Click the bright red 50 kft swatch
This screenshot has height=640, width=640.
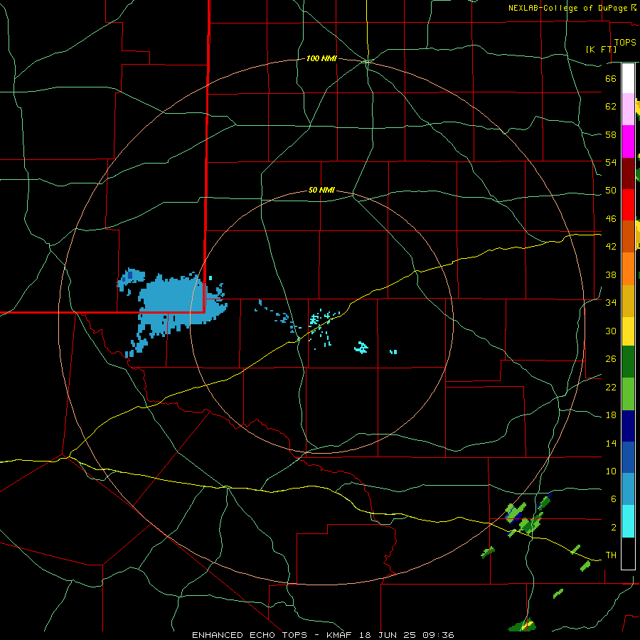(628, 205)
